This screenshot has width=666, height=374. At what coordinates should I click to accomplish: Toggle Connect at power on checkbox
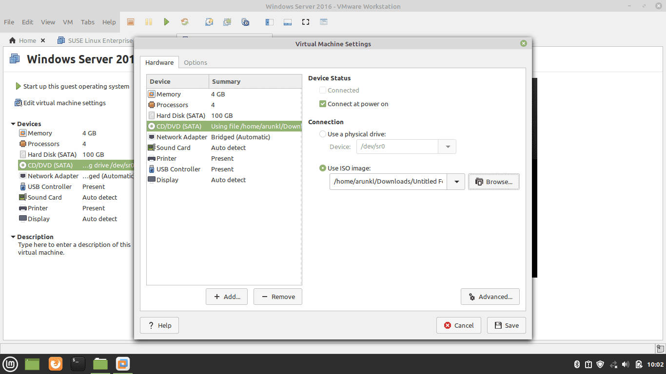[322, 104]
